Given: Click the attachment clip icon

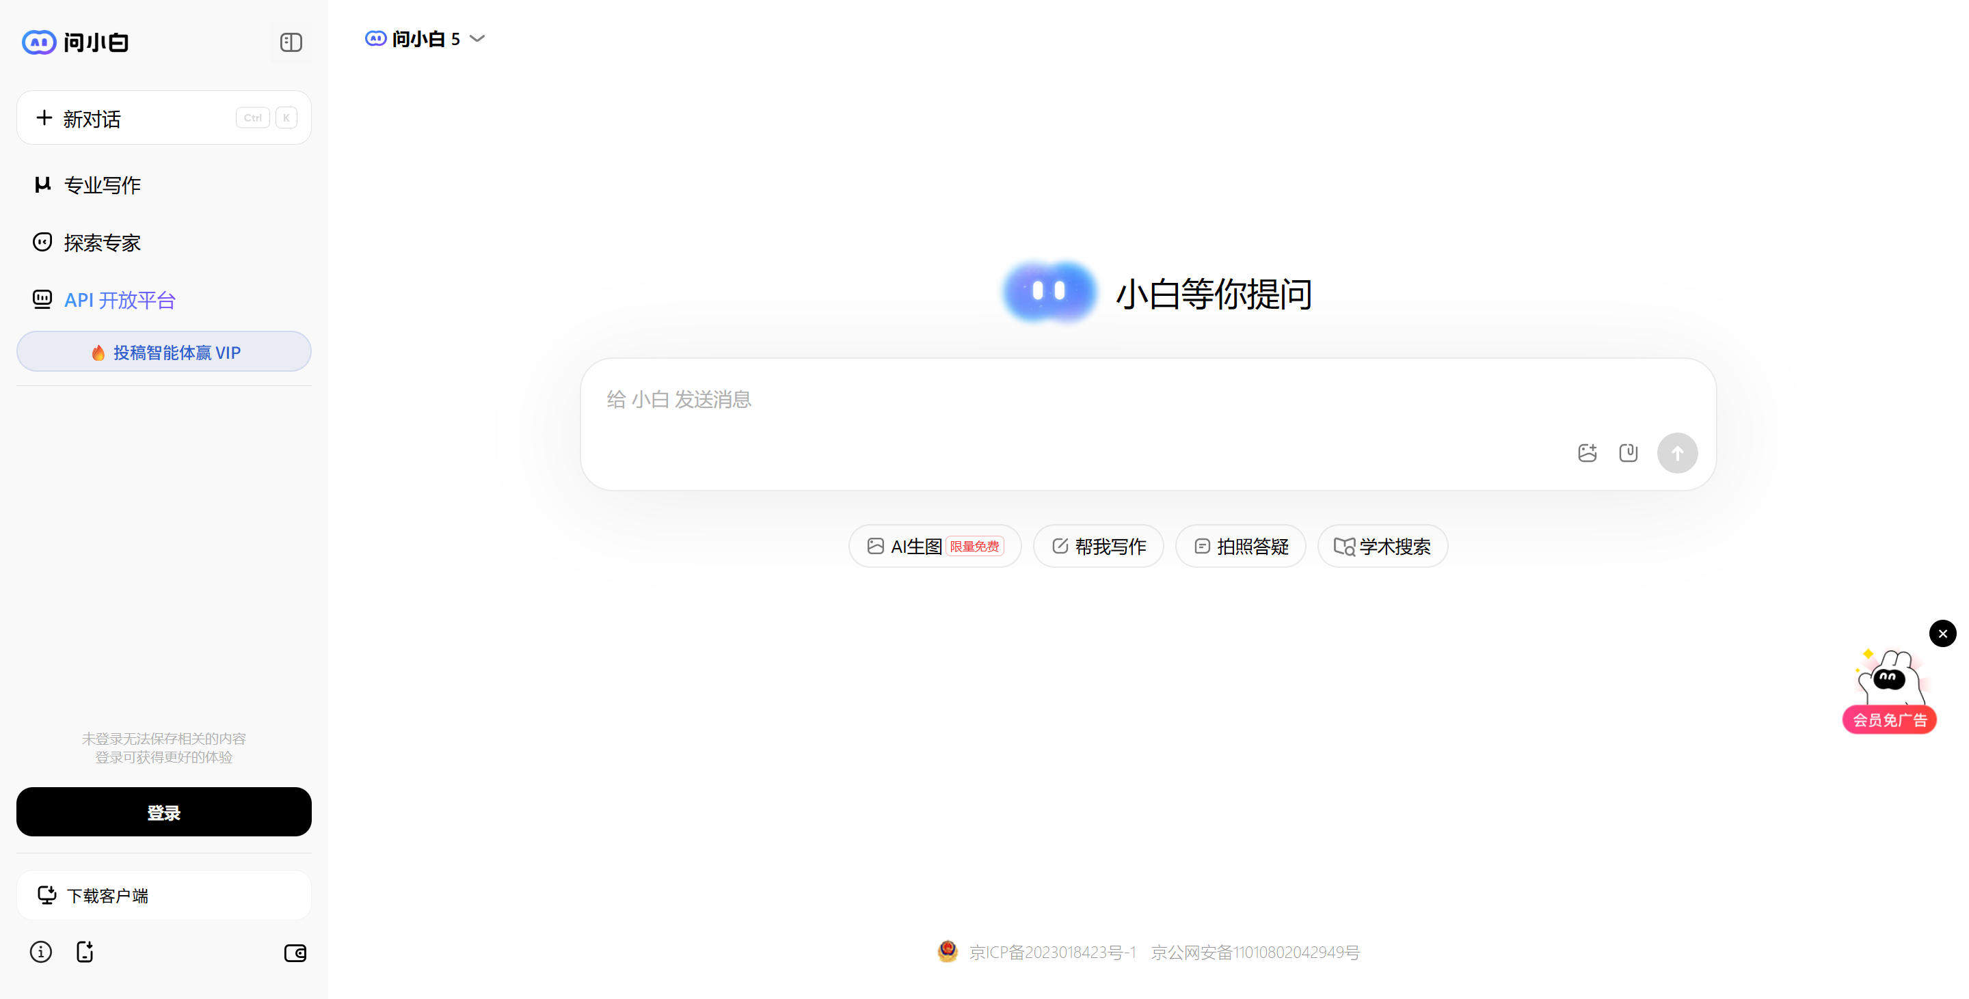Looking at the screenshot, I should point(1628,453).
